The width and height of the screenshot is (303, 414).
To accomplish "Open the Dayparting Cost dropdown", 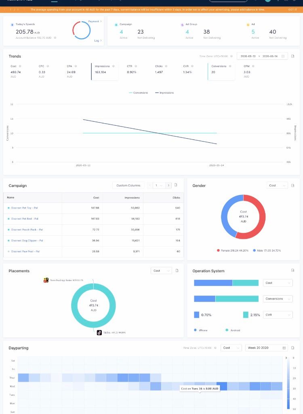I will click(x=231, y=348).
